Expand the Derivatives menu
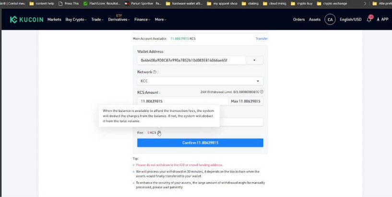Viewport: 392px width, 197px height. click(x=119, y=20)
